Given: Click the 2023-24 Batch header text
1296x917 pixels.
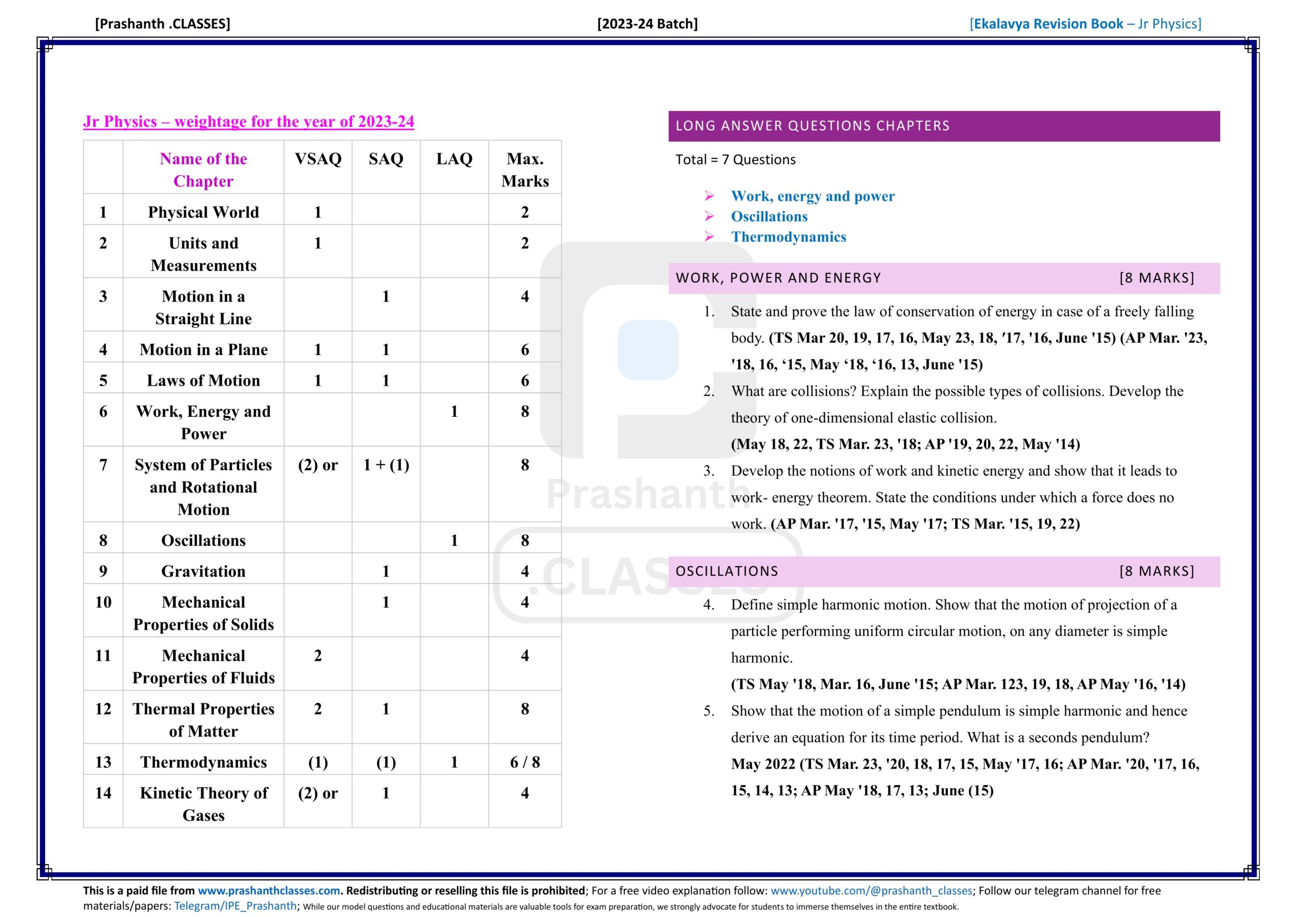Looking at the screenshot, I should (x=647, y=24).
